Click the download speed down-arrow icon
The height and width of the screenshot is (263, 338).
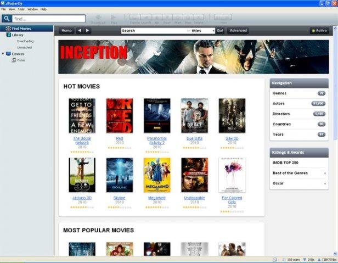click(305, 260)
